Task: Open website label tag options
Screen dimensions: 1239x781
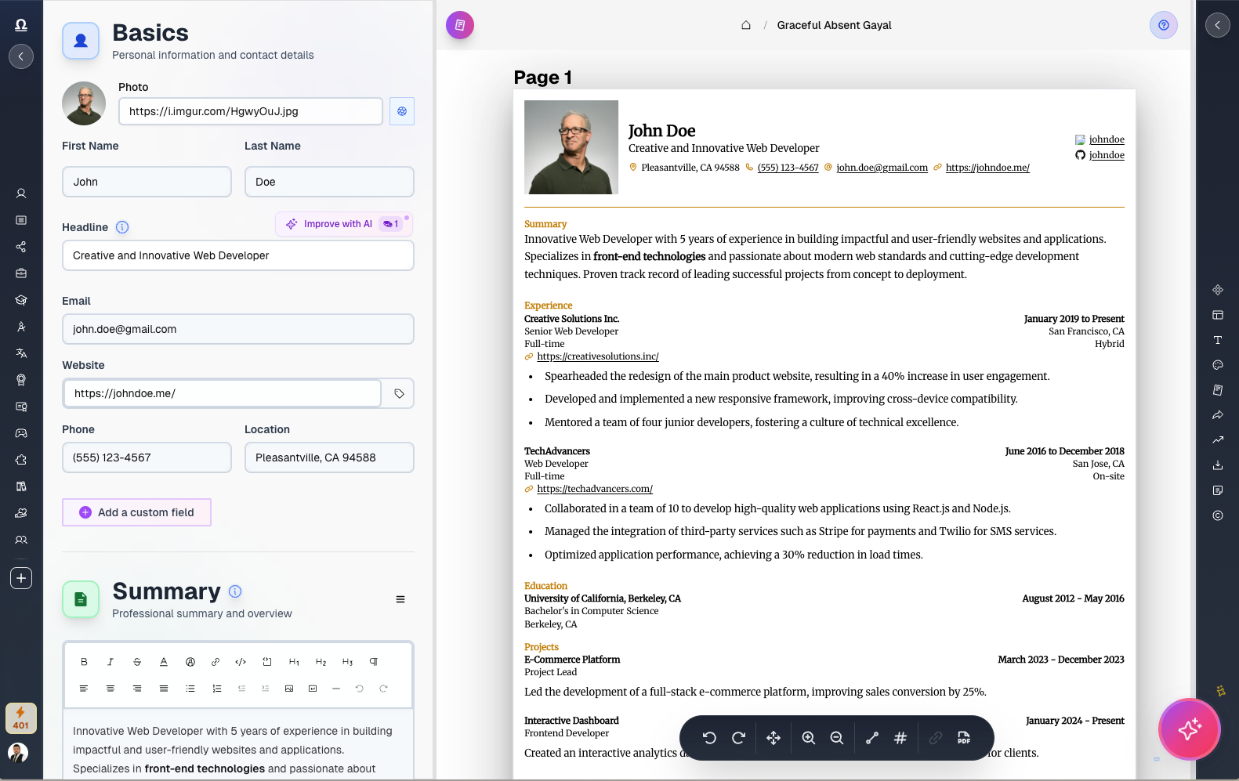Action: coord(399,393)
